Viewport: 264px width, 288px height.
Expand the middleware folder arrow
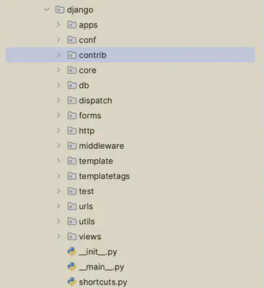[x=58, y=145]
